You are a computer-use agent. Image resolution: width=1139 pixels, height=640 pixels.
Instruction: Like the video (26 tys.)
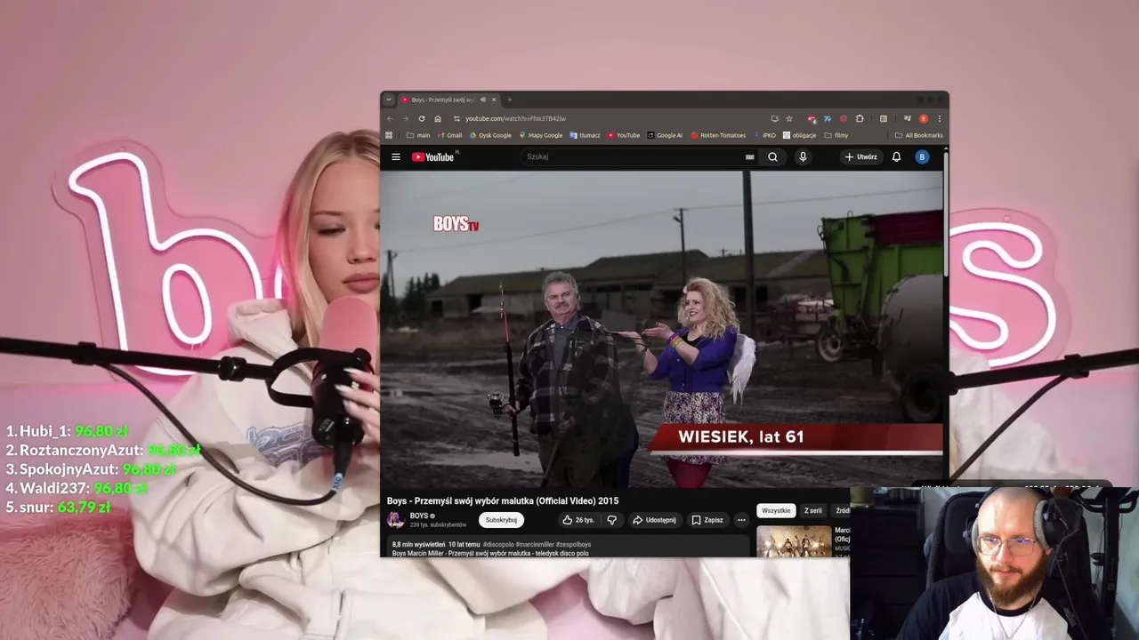coord(578,520)
